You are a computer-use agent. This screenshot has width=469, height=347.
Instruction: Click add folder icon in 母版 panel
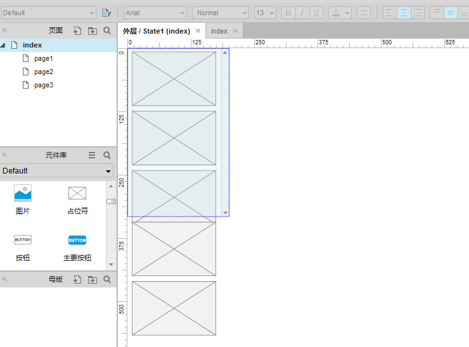point(93,279)
